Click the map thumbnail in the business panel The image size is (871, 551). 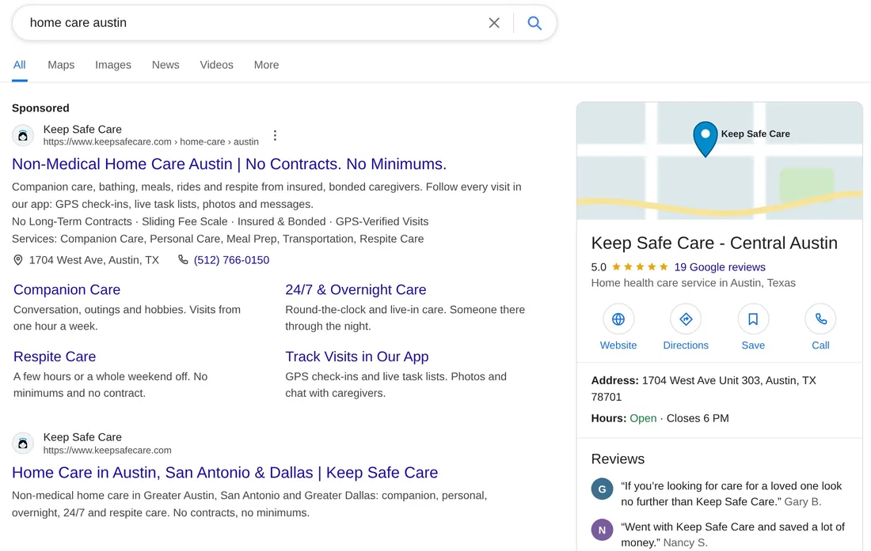[719, 160]
